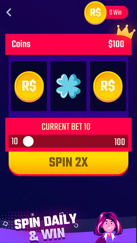This screenshot has width=137, height=243.
Task: Tap the purple slot machine reel frame
Action: [x=68, y=87]
